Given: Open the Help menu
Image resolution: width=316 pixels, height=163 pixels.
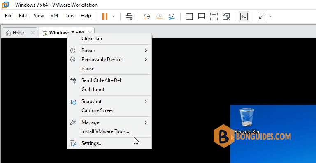Looking at the screenshot, I should tap(86, 16).
